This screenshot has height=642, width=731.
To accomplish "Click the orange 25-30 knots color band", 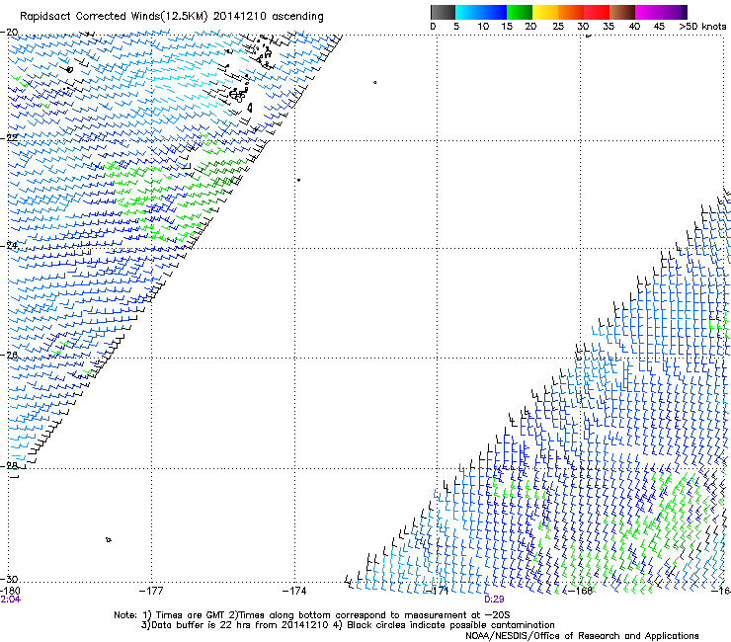I will coord(571,12).
